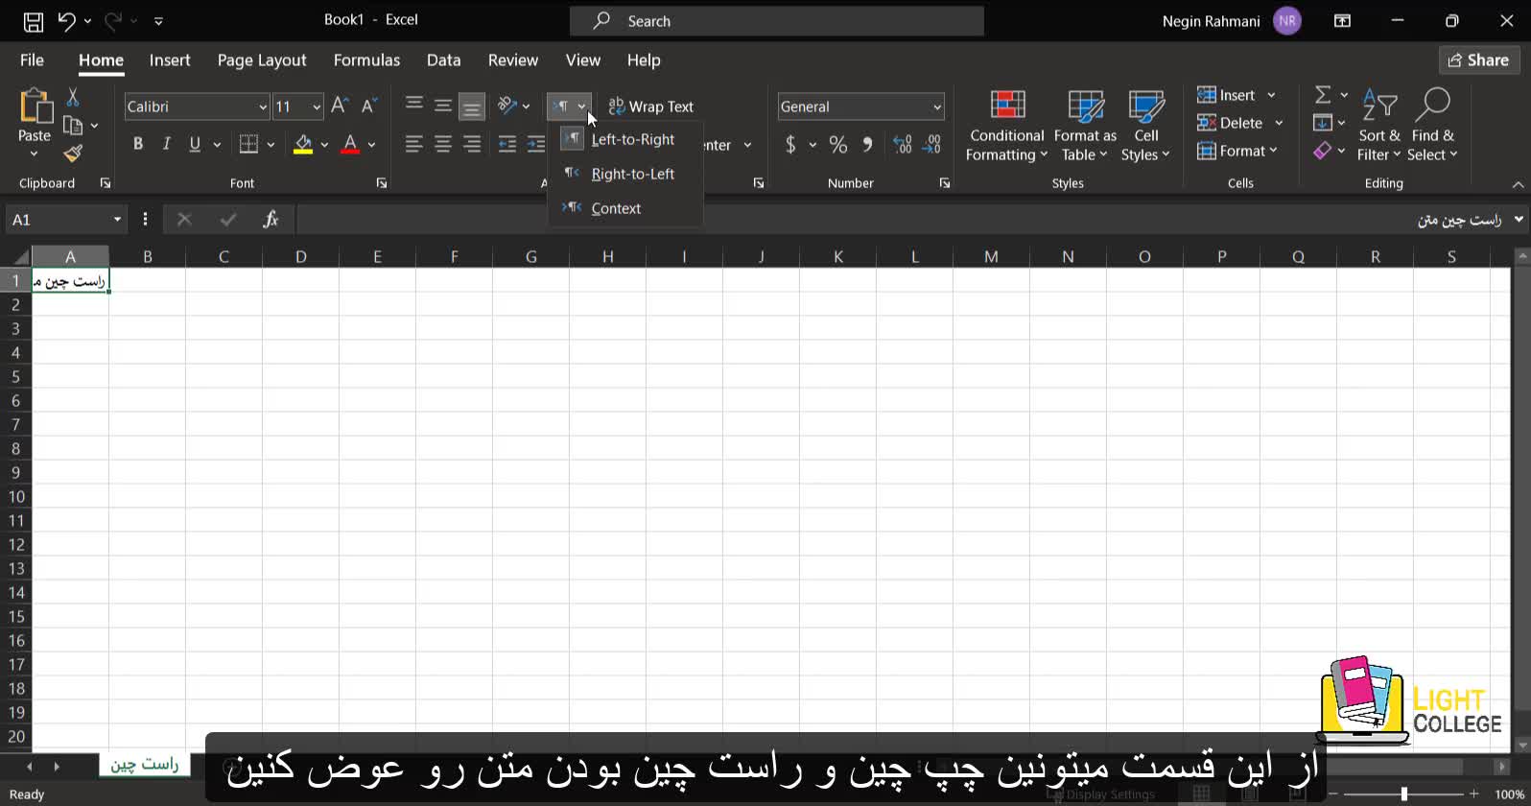Toggle Bold formatting
The height and width of the screenshot is (806, 1531).
pos(138,144)
